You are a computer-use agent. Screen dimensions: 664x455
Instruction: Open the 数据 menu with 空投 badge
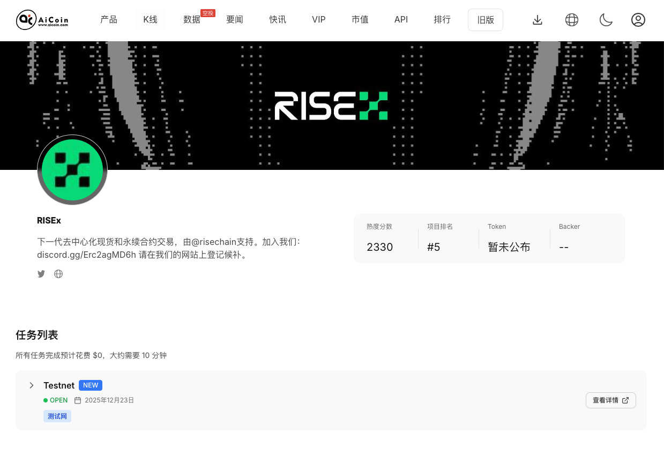pos(192,20)
